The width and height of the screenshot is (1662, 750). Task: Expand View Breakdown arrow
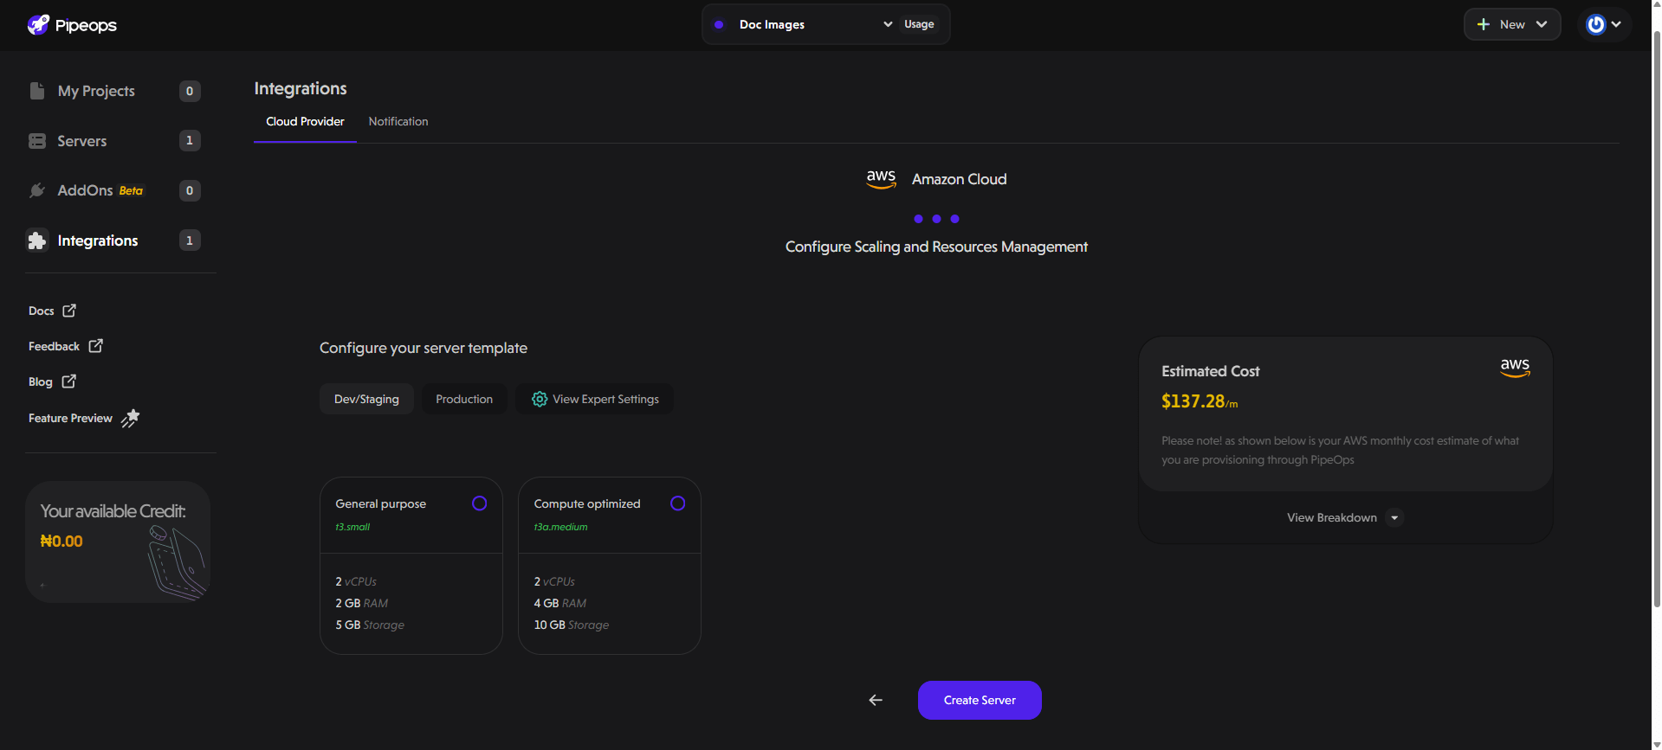click(1394, 517)
